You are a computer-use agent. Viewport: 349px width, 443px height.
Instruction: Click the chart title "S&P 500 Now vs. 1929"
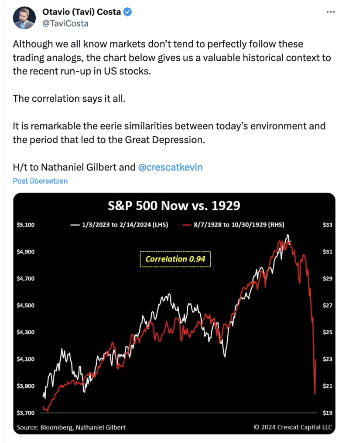[174, 206]
